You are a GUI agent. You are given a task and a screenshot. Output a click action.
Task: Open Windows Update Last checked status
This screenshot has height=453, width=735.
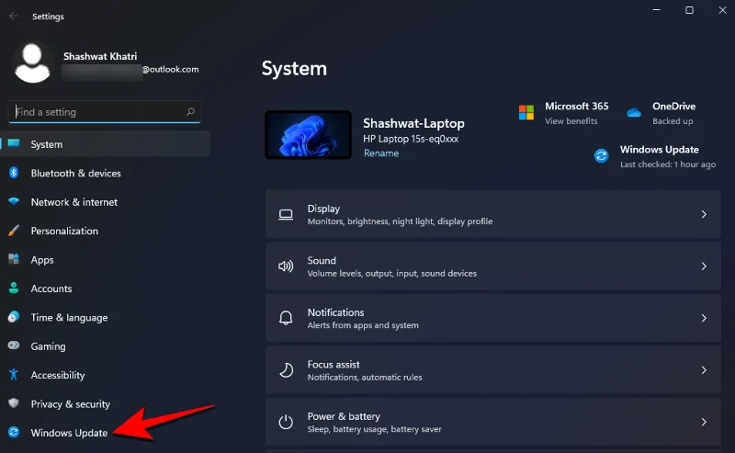pos(668,164)
